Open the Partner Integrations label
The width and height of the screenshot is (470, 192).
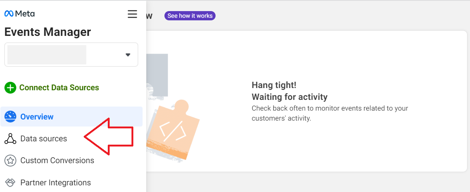(x=56, y=183)
